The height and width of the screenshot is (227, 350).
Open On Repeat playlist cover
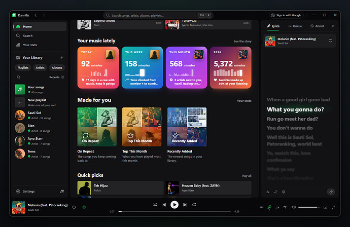coord(97,127)
